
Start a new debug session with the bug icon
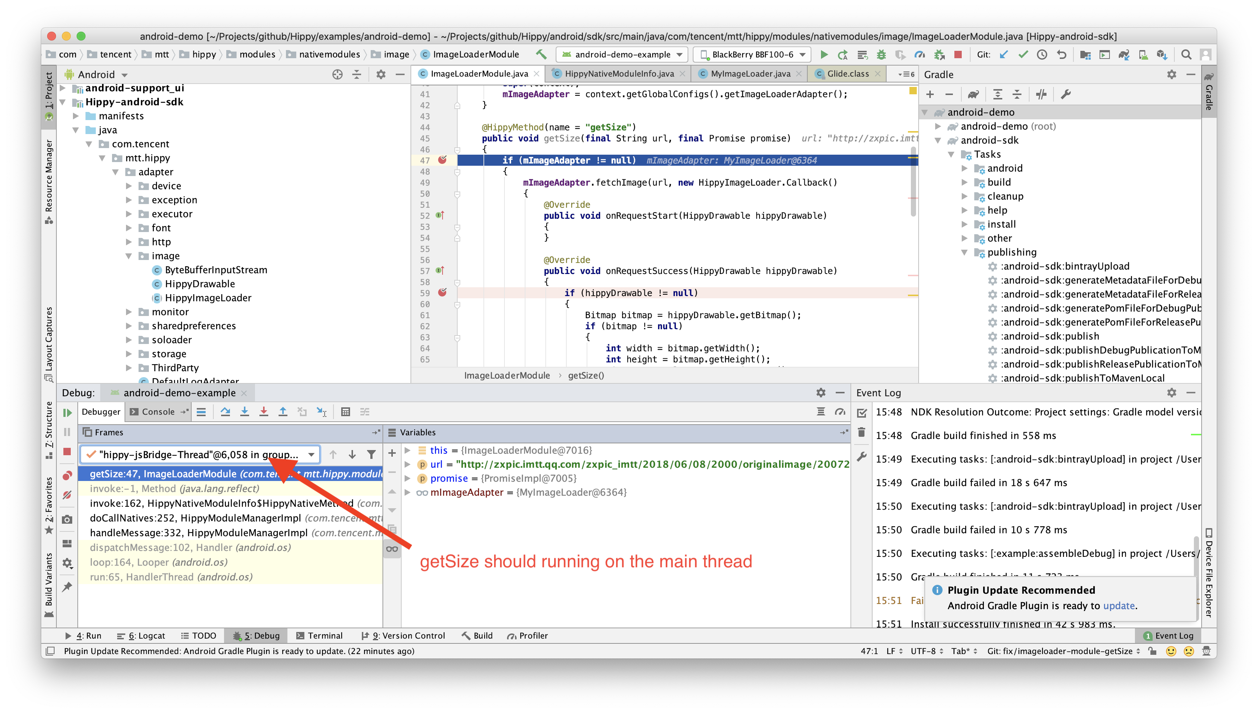click(882, 55)
